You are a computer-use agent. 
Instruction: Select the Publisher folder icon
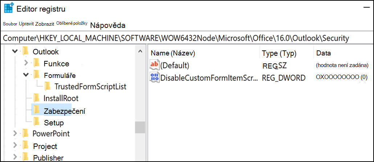(25, 157)
